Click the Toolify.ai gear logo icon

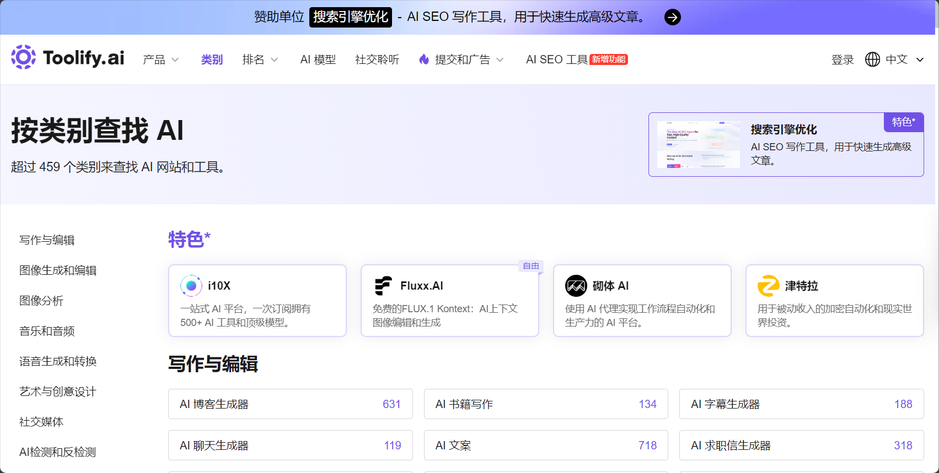[x=23, y=57]
